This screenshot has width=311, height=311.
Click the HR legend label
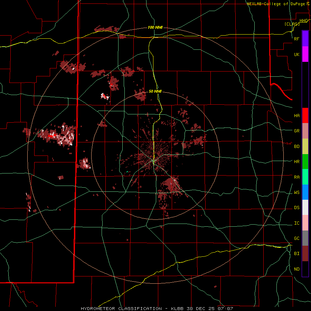coord(296,161)
